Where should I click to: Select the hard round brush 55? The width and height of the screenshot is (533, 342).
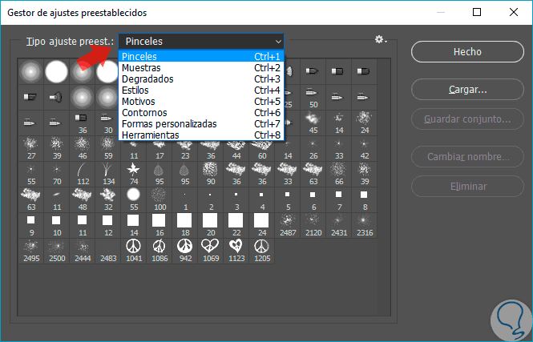pos(134,195)
